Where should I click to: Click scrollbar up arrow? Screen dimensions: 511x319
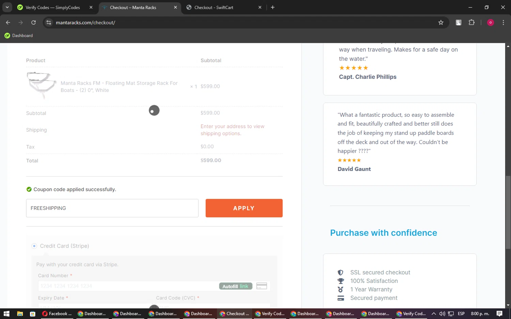pos(508,46)
